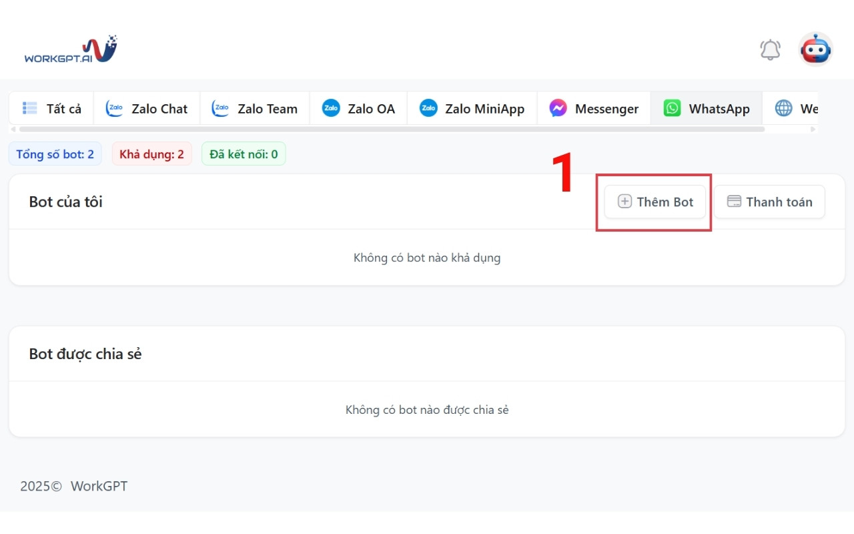
Task: Click the WhatsApp green icon
Action: [672, 108]
